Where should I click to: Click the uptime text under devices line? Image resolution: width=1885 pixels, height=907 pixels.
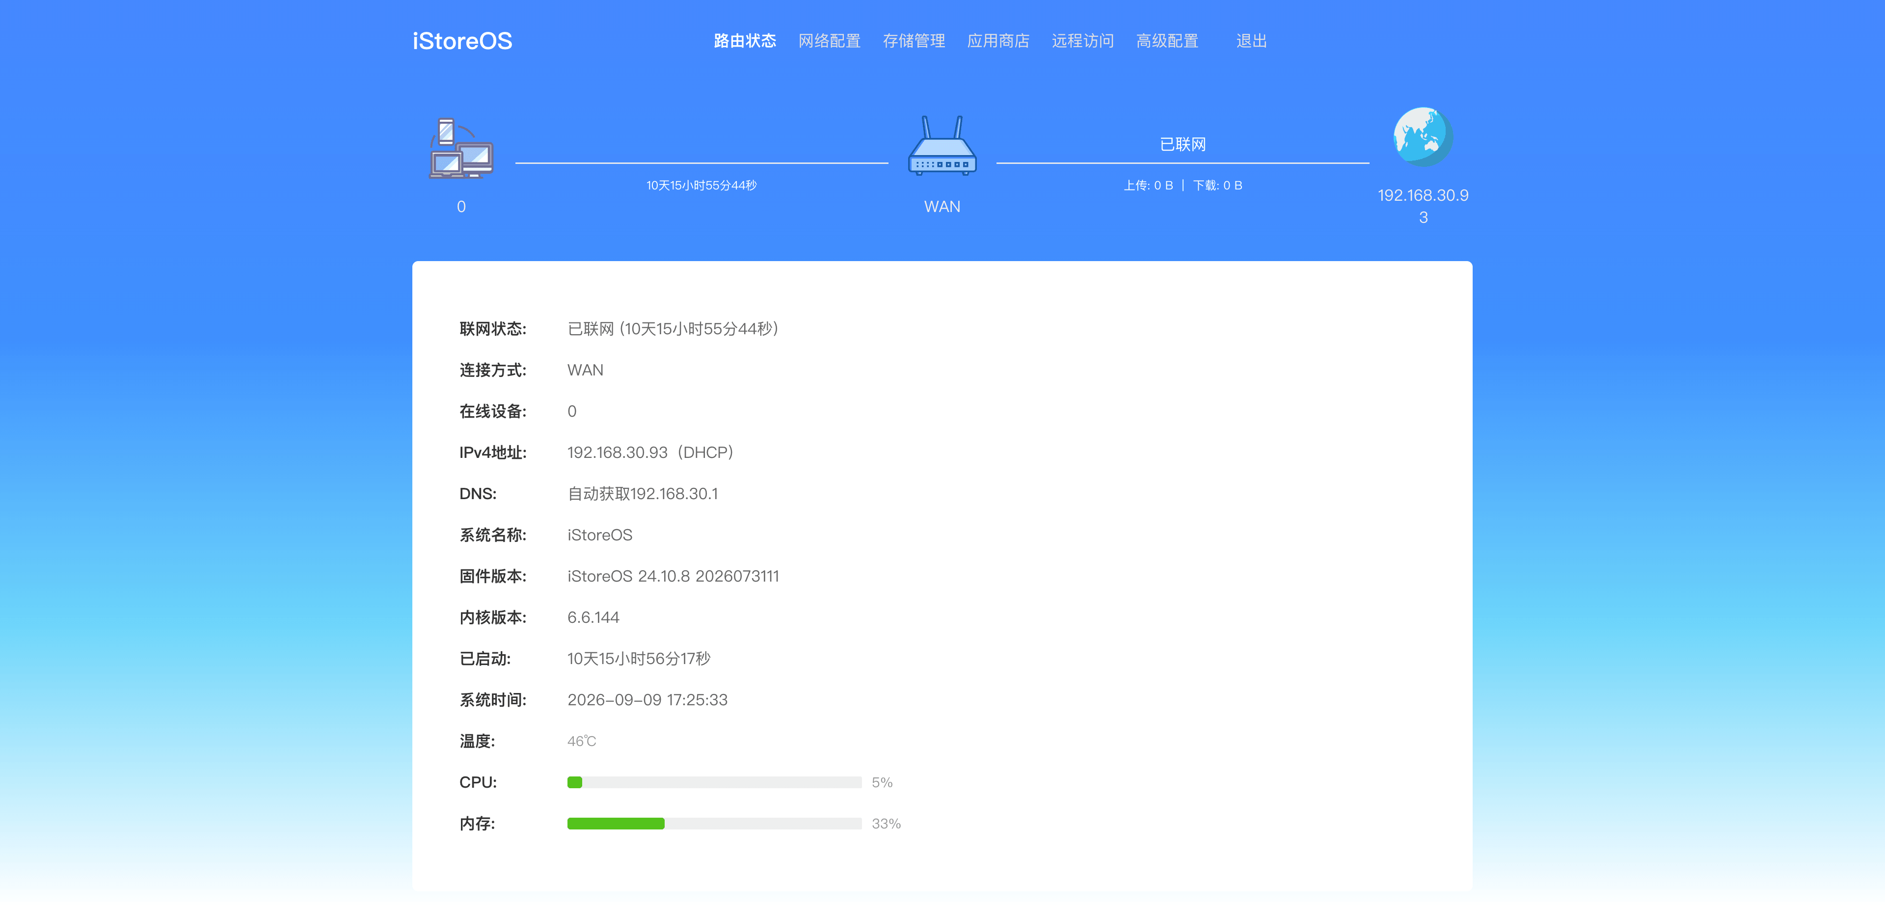coord(701,186)
